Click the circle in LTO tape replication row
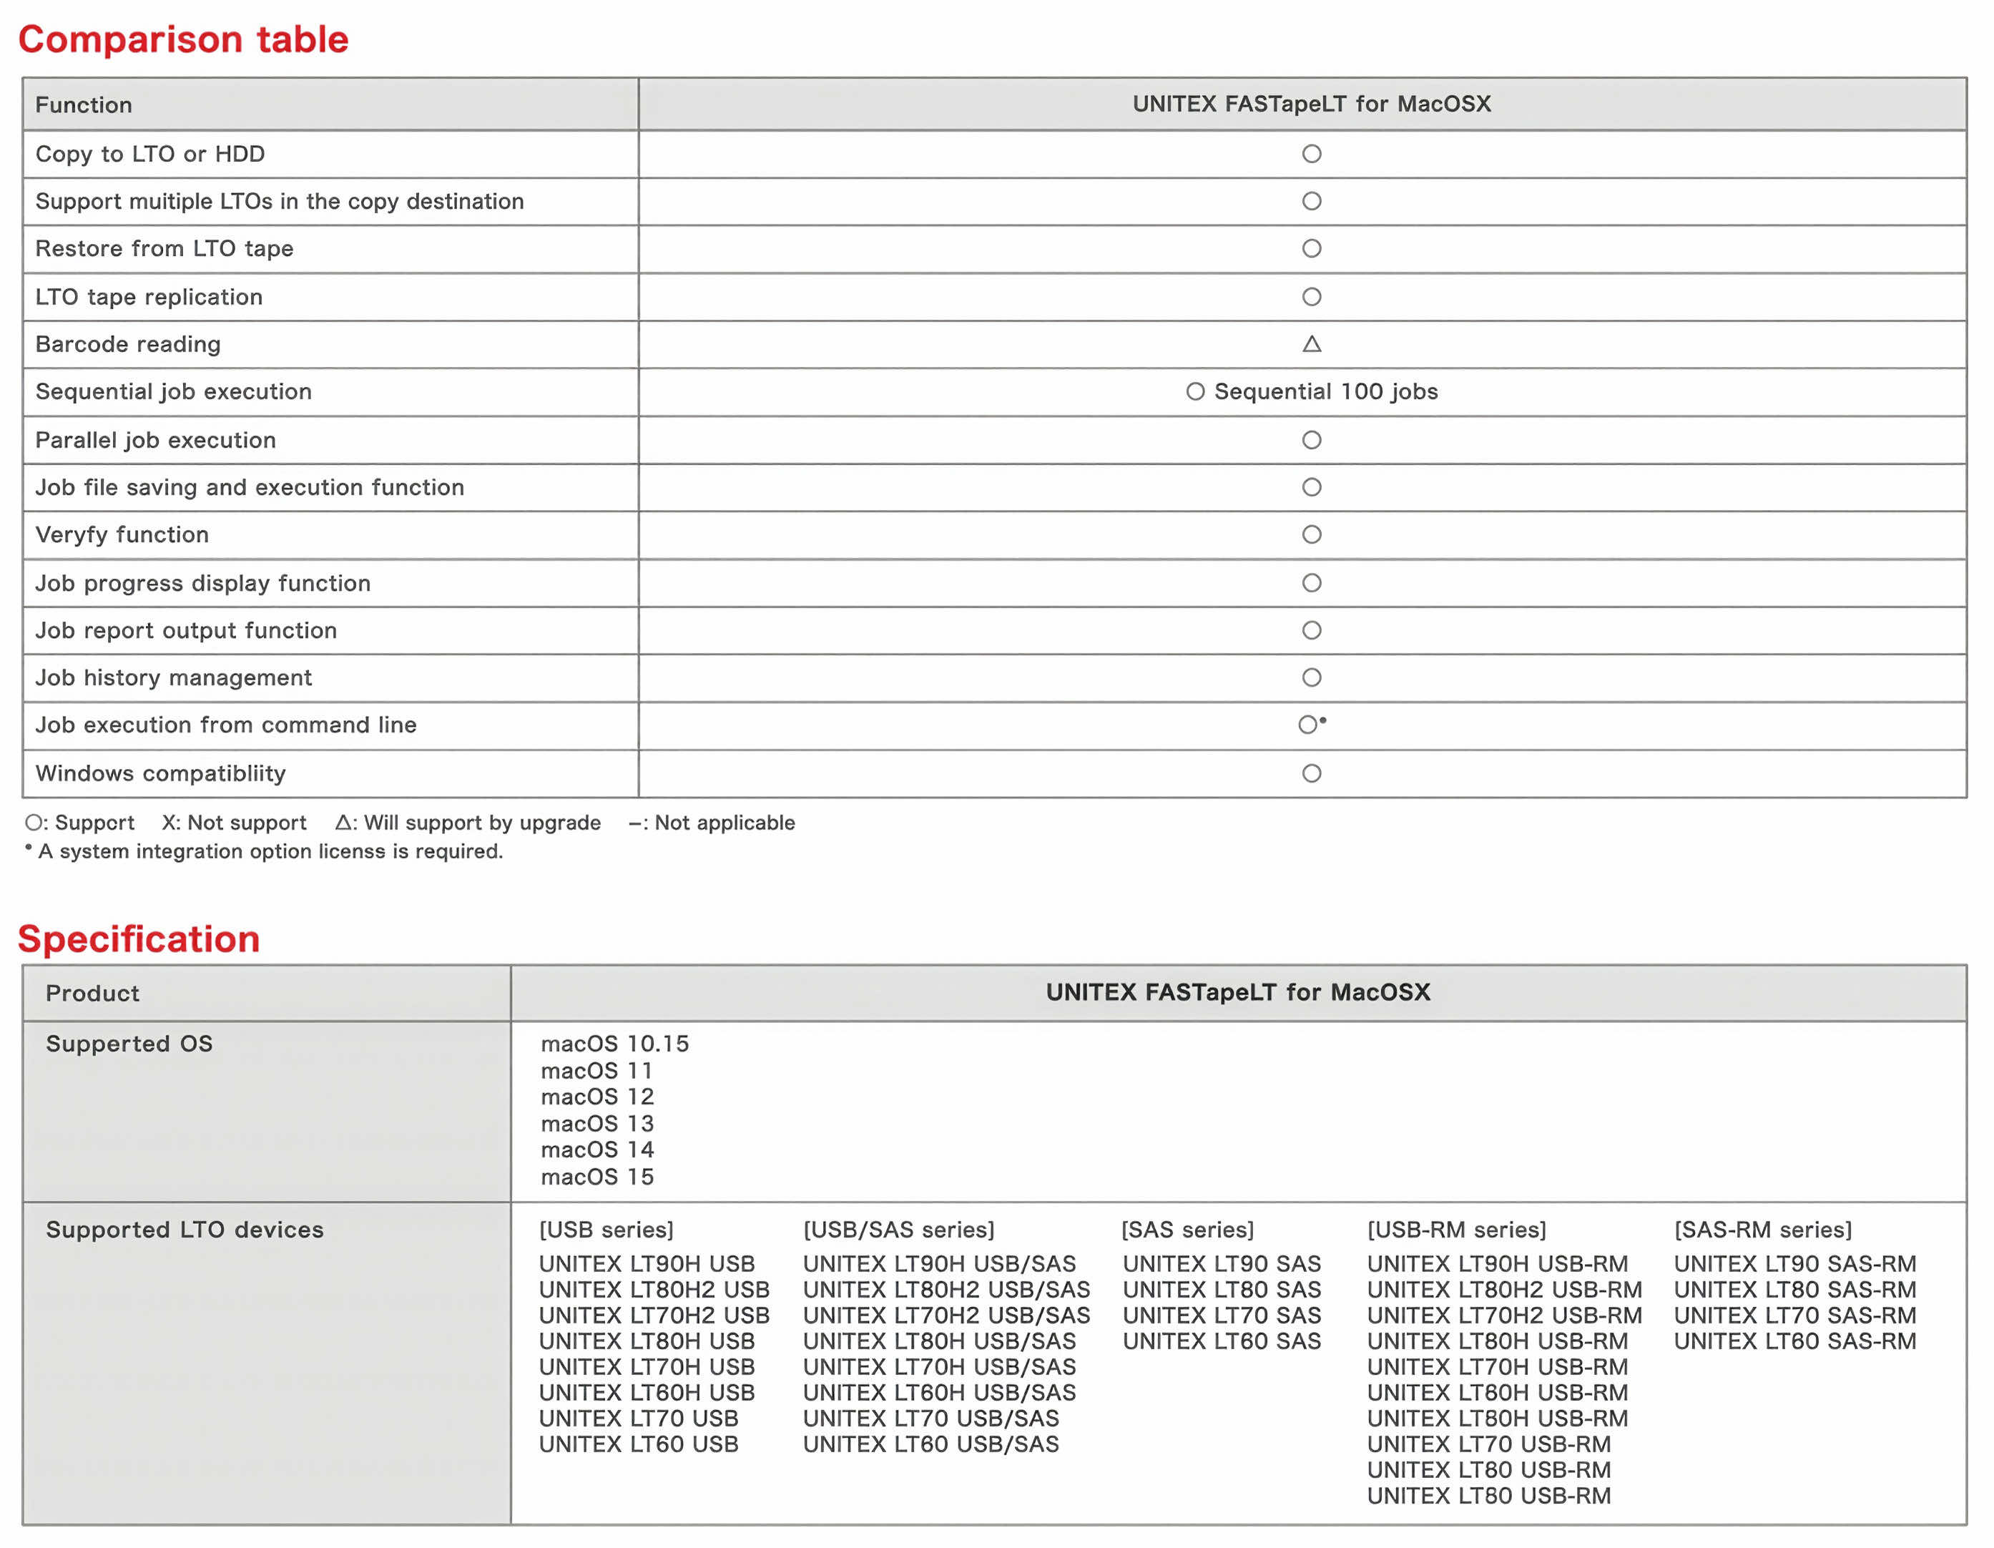Screen dimensions: 1994x1548 click(1311, 297)
